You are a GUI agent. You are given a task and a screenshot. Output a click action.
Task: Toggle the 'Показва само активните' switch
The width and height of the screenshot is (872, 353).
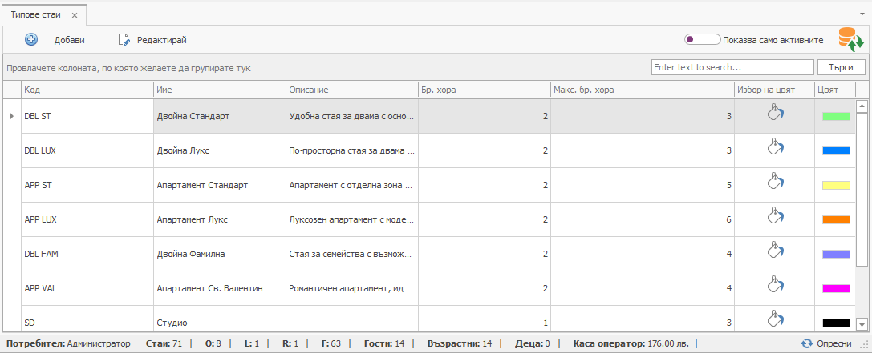[701, 39]
